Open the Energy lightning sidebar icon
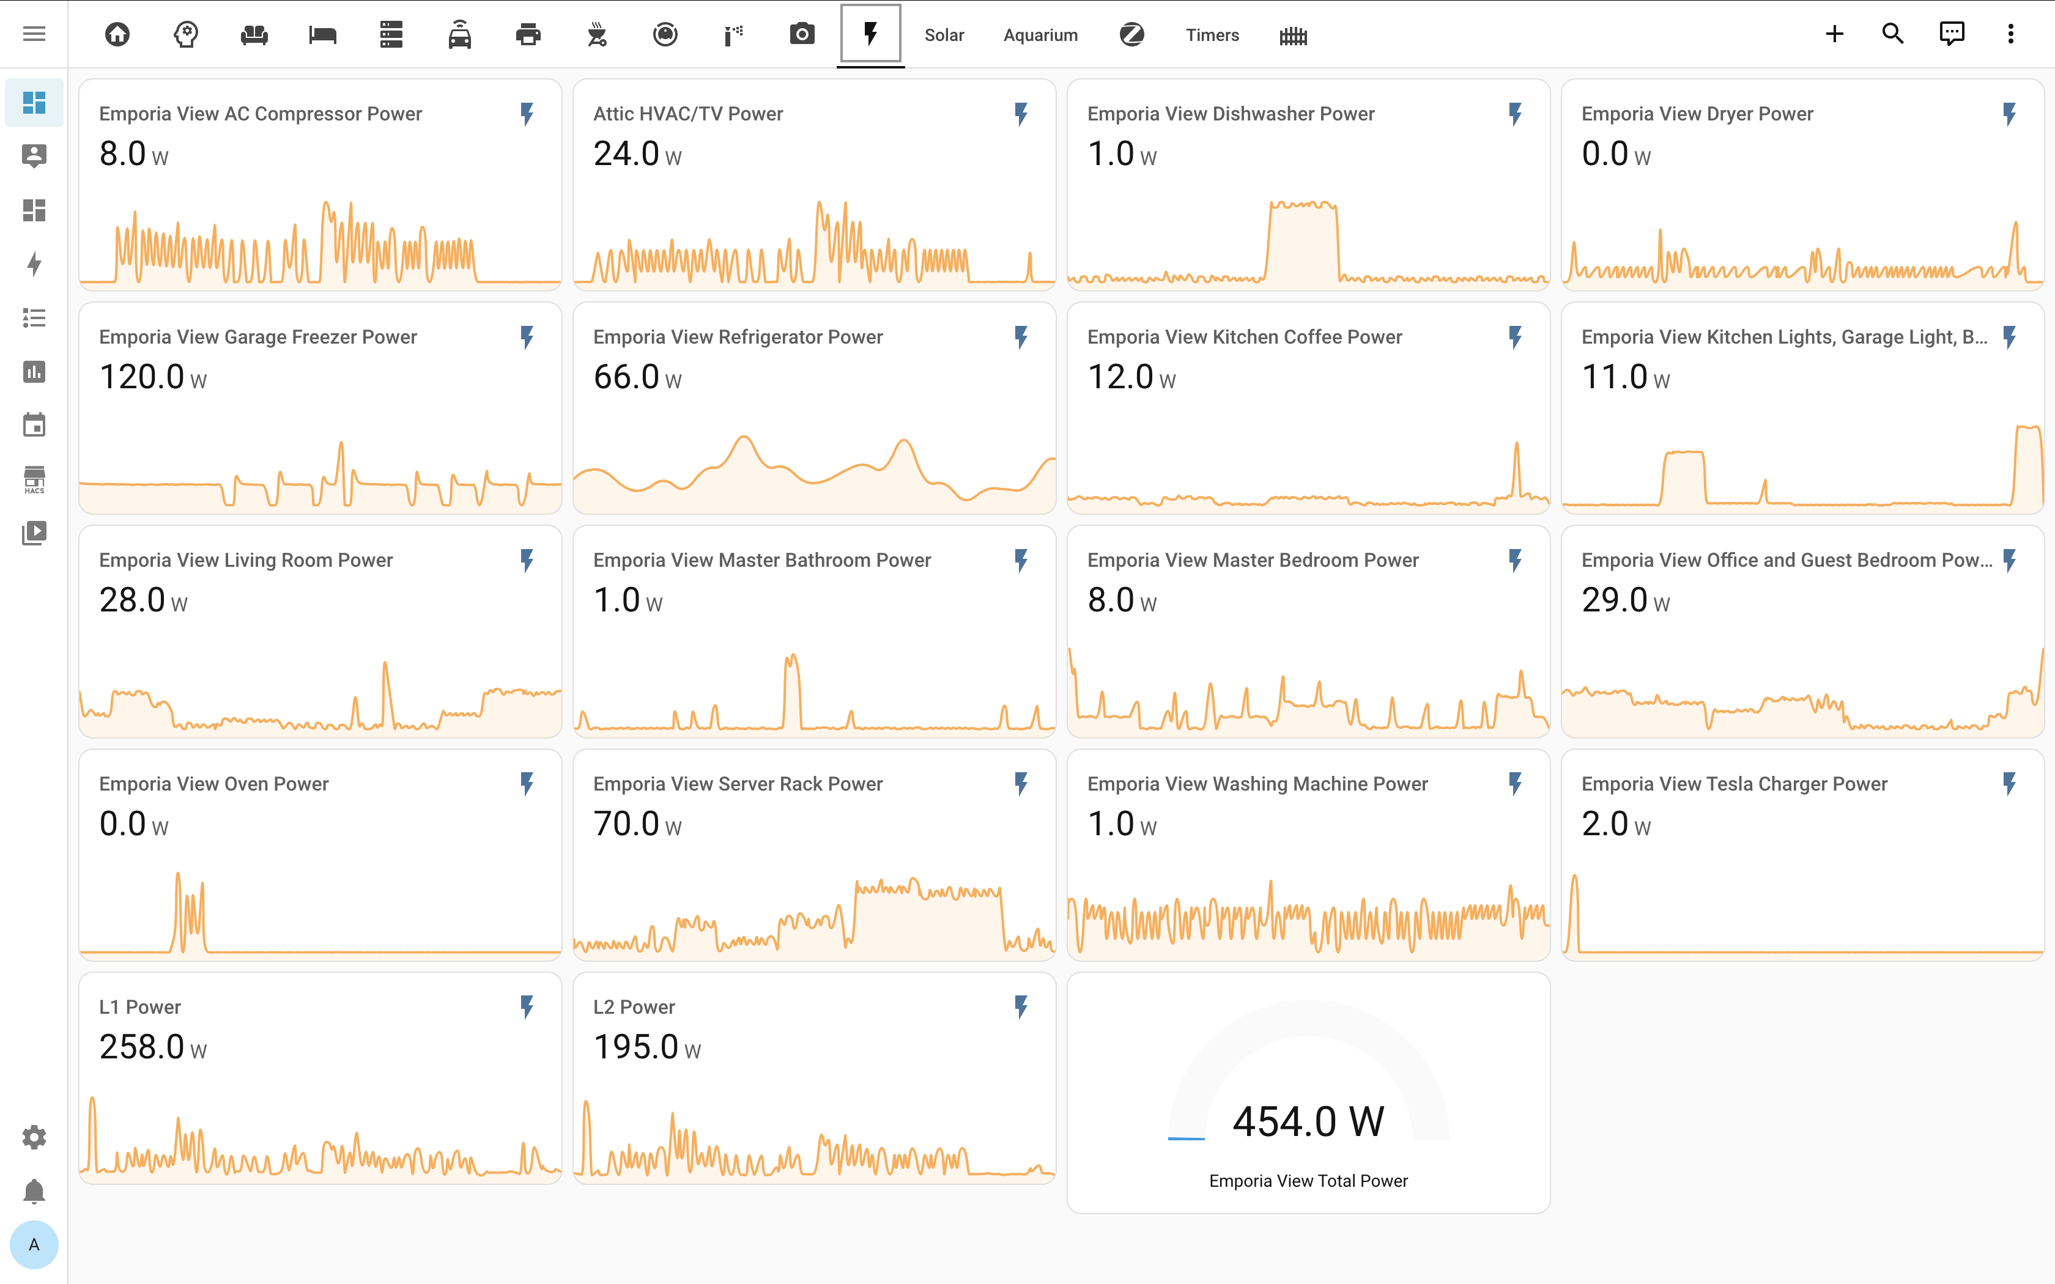The image size is (2055, 1284). click(34, 264)
